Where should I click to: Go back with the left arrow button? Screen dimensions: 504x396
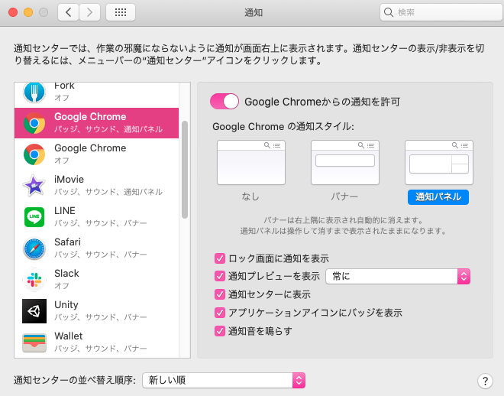(x=68, y=12)
